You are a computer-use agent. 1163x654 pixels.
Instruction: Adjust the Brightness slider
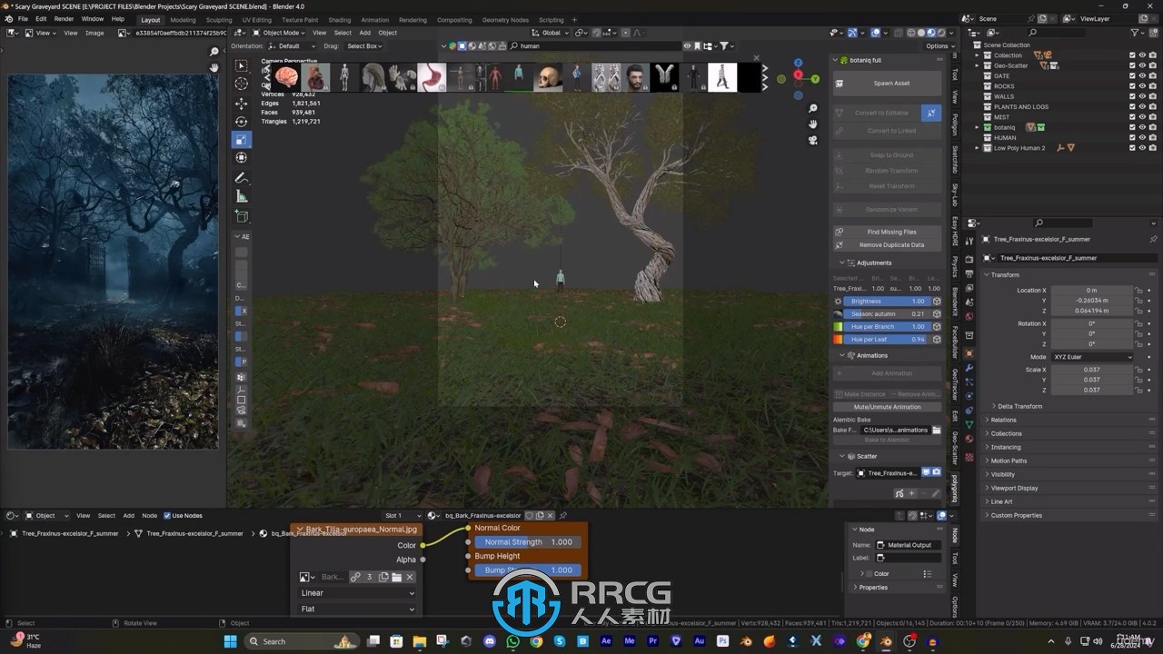tap(886, 301)
